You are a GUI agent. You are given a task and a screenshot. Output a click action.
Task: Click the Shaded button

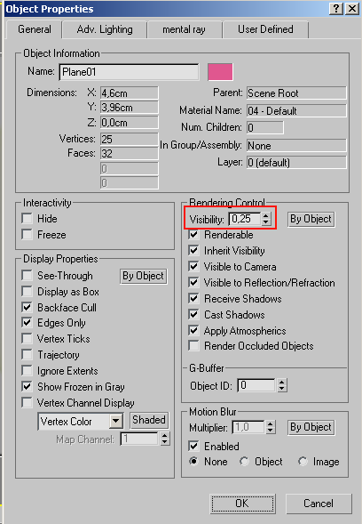click(149, 420)
